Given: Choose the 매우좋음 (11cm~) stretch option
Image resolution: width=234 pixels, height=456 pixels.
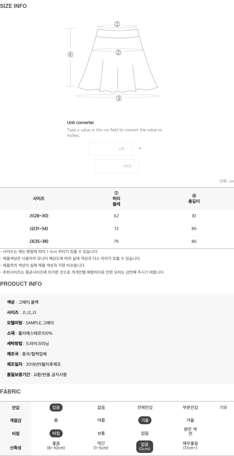Looking at the screenshot, I should (x=190, y=446).
